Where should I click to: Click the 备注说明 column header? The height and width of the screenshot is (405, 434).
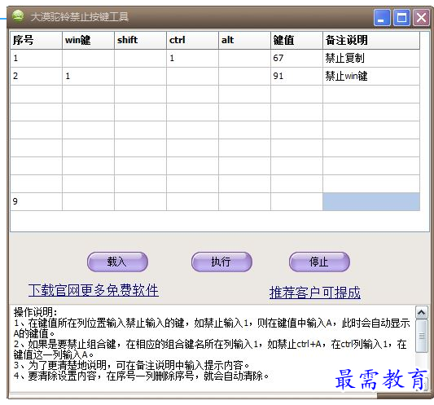pos(371,40)
